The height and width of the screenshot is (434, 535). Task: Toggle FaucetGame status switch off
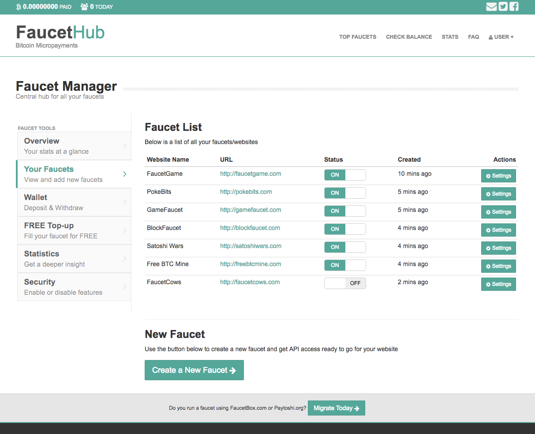(345, 175)
